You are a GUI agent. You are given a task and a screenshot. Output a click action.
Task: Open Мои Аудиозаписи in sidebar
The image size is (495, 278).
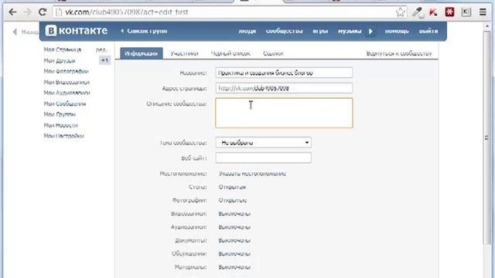point(67,93)
